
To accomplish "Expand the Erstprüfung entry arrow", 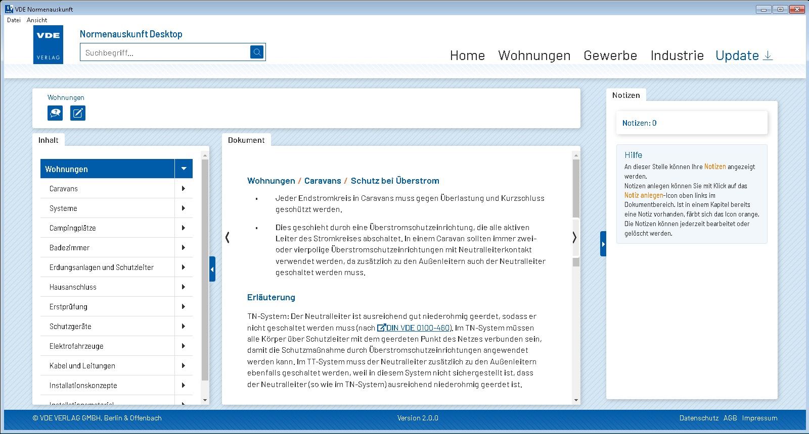I will (x=184, y=306).
